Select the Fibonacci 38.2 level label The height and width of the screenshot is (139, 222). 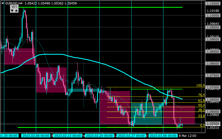click(x=201, y=110)
